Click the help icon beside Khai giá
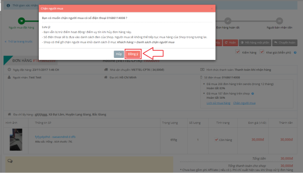 295,53
